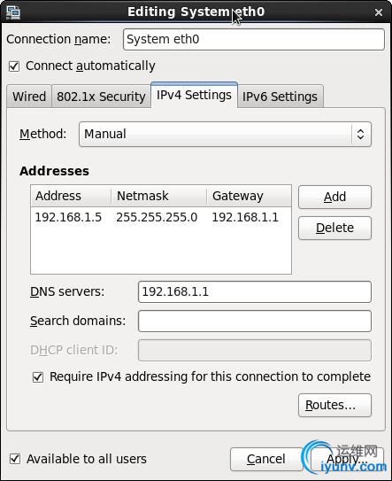392x481 pixels.
Task: Cancel the connection edits
Action: pyautogui.click(x=266, y=459)
